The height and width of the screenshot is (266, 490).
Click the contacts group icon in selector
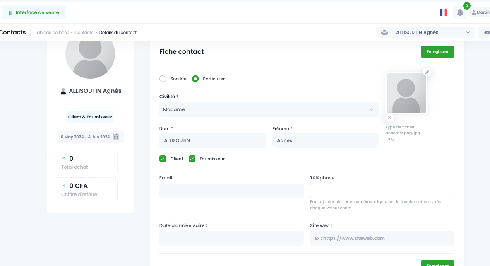tap(384, 32)
